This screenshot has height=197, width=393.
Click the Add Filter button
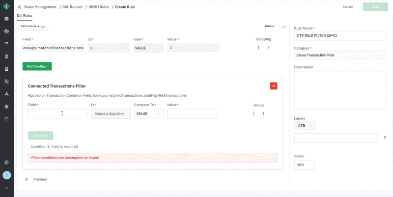pyautogui.click(x=41, y=136)
